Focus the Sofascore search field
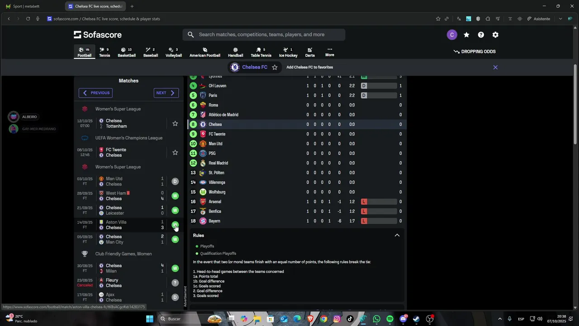 click(x=264, y=34)
